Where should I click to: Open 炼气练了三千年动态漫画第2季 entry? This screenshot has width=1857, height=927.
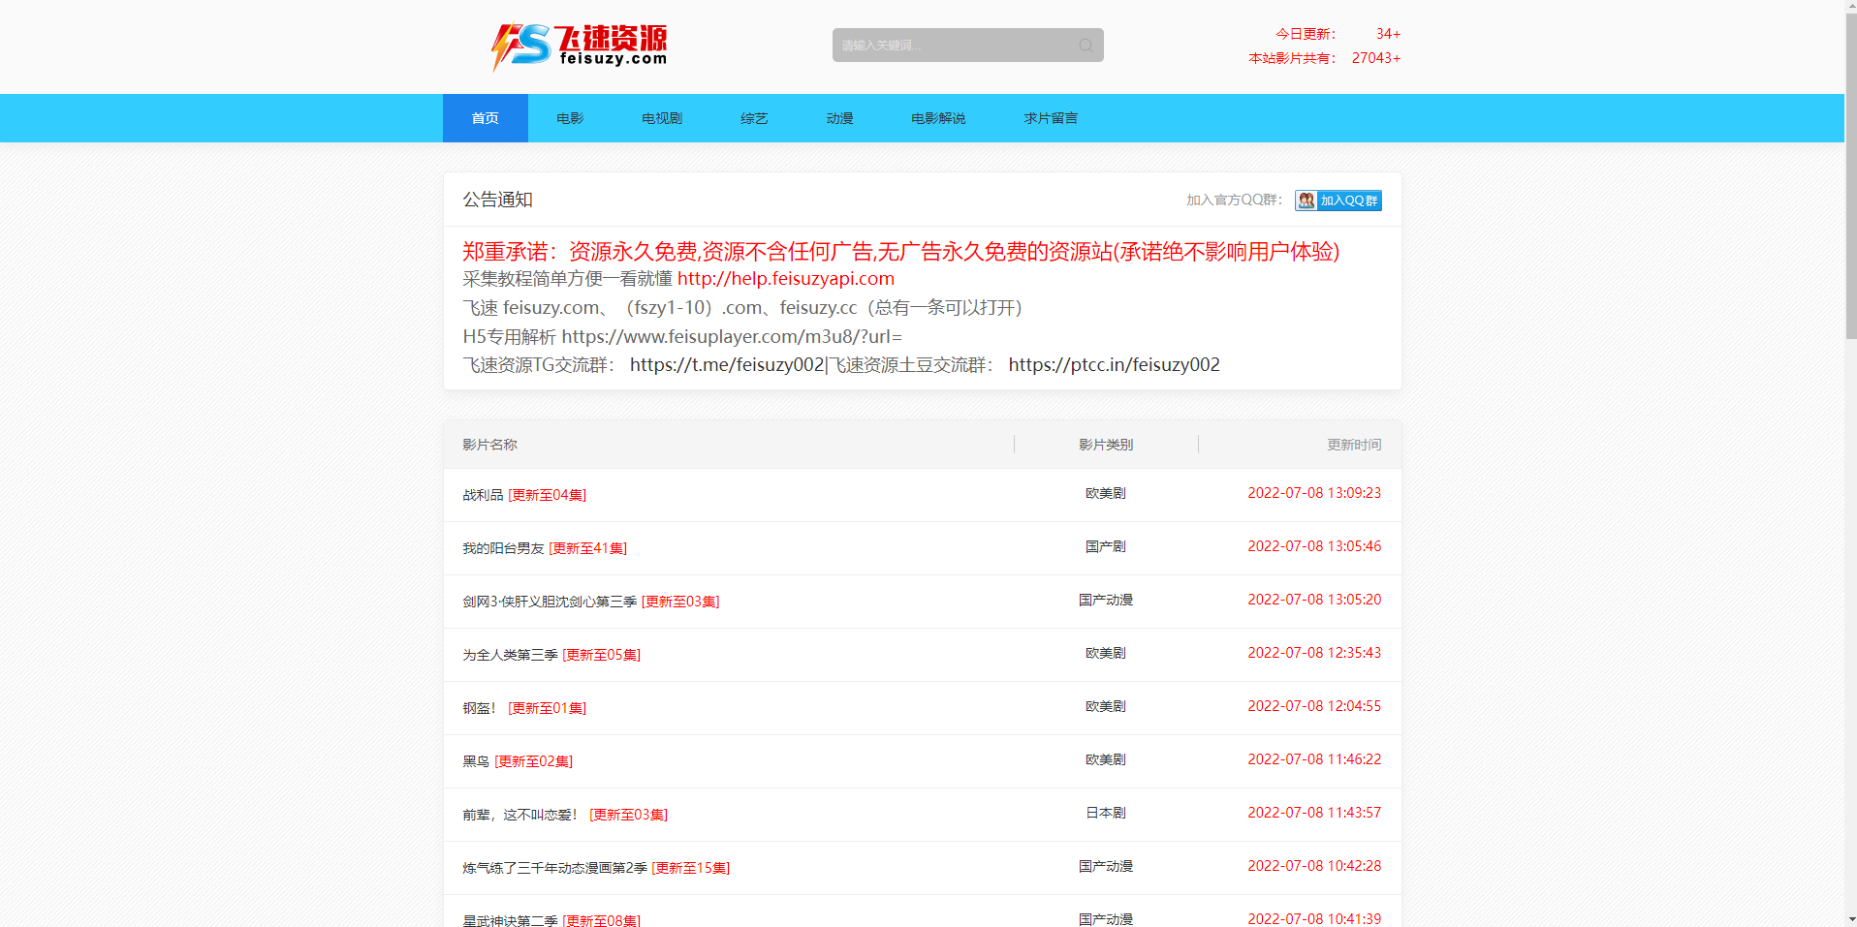(x=596, y=868)
